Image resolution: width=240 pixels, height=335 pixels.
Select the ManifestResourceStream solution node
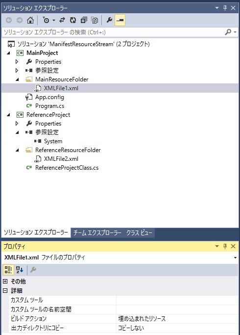[x=83, y=44]
